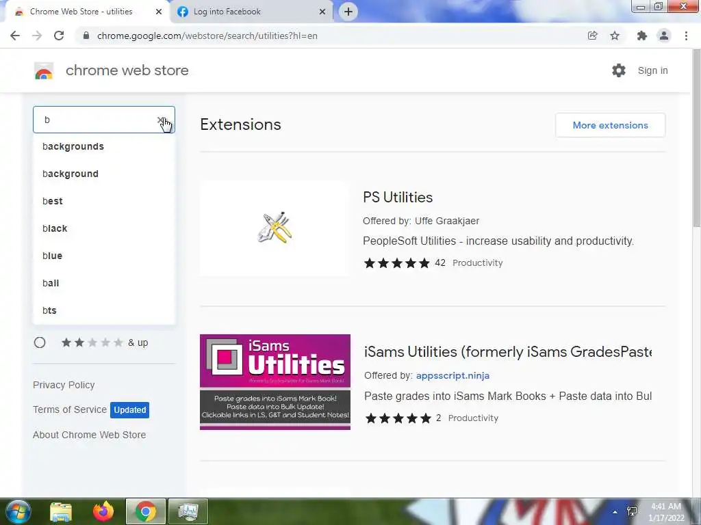Open the Extensions puzzle icon
Screen dimensions: 701x525
(x=642, y=36)
